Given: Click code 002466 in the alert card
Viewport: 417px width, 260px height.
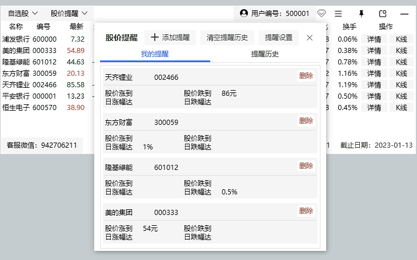Looking at the screenshot, I should pyautogui.click(x=166, y=78).
